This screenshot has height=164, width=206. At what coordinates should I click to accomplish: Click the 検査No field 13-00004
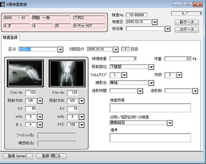137,15
